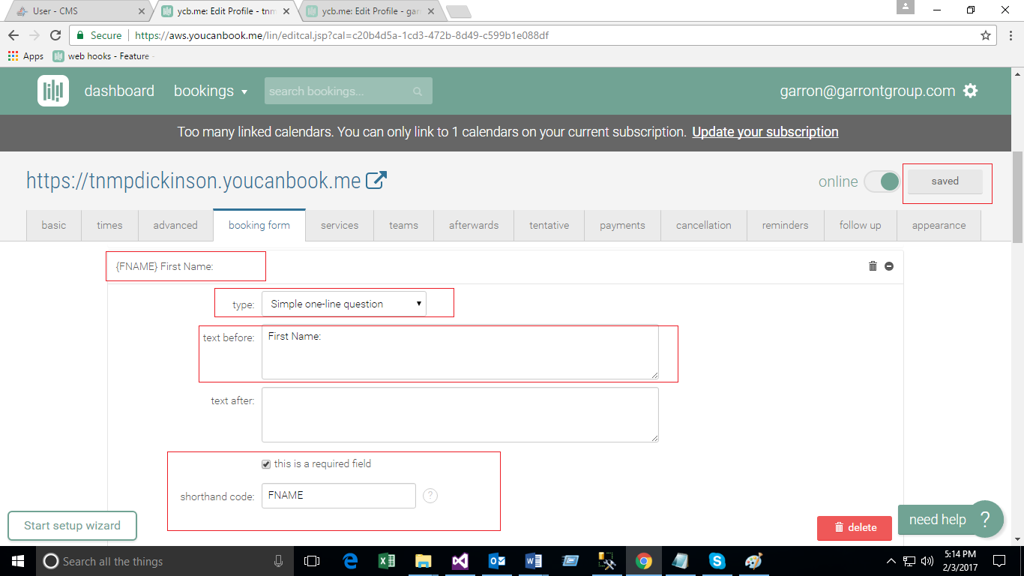Open booking page external link icon
The image size is (1024, 576).
pyautogui.click(x=376, y=180)
